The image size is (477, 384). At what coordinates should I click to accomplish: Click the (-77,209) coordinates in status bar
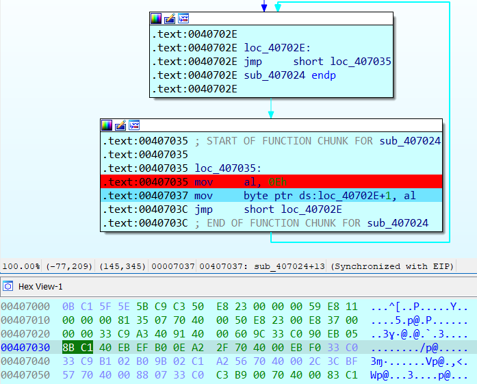pyautogui.click(x=69, y=266)
